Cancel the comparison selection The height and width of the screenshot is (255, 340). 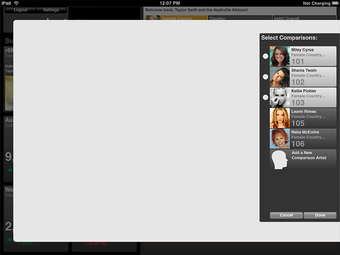(x=286, y=215)
